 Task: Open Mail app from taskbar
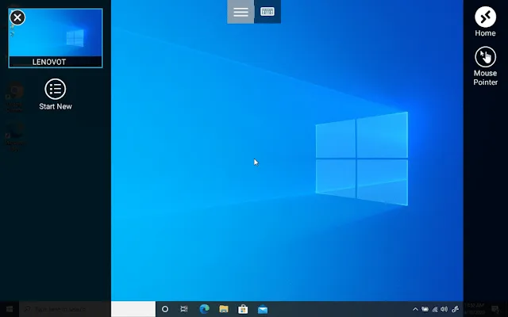pyautogui.click(x=263, y=310)
